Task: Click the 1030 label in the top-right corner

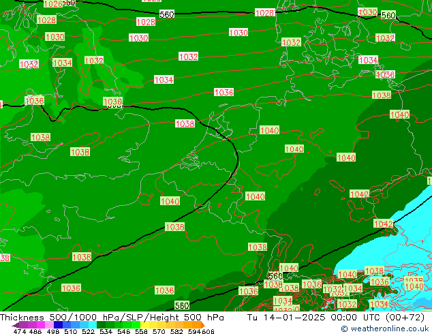Action: pyautogui.click(x=367, y=12)
